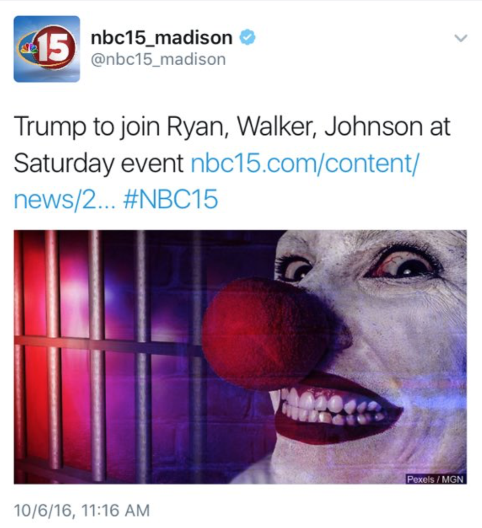Open the #NBC15 hashtag
482x528 pixels.
(x=170, y=200)
